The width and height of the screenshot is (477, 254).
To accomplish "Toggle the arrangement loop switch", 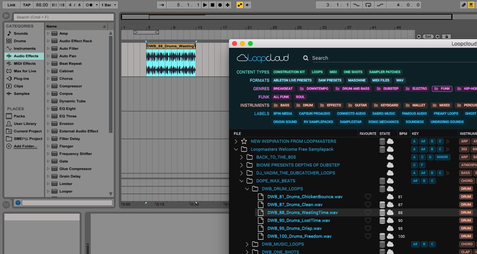I will (x=368, y=5).
